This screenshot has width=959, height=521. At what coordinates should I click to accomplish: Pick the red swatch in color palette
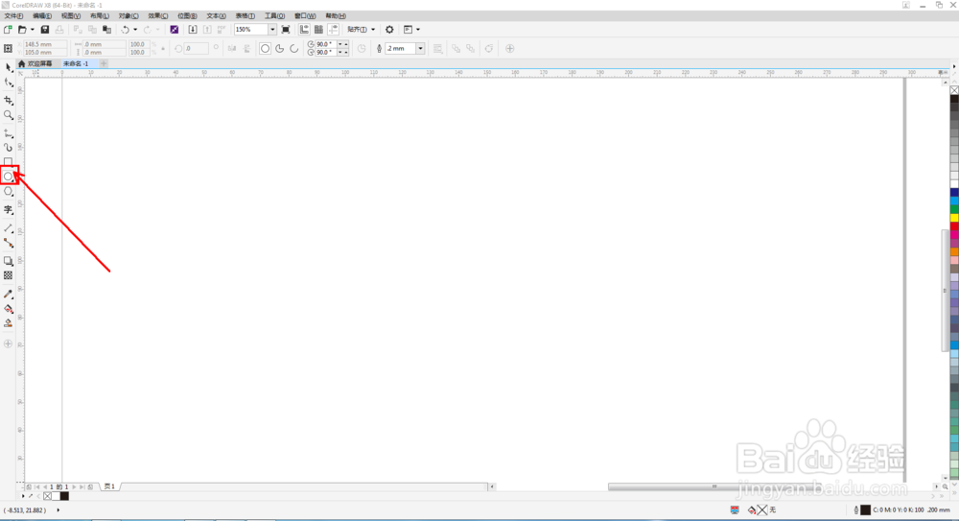pos(954,226)
